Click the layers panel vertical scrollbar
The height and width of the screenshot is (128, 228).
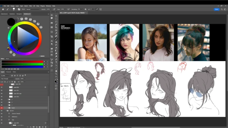[x=48, y=104]
